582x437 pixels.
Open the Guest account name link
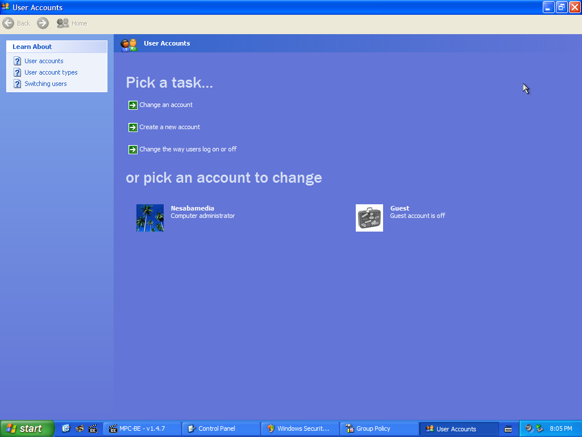[x=400, y=208]
